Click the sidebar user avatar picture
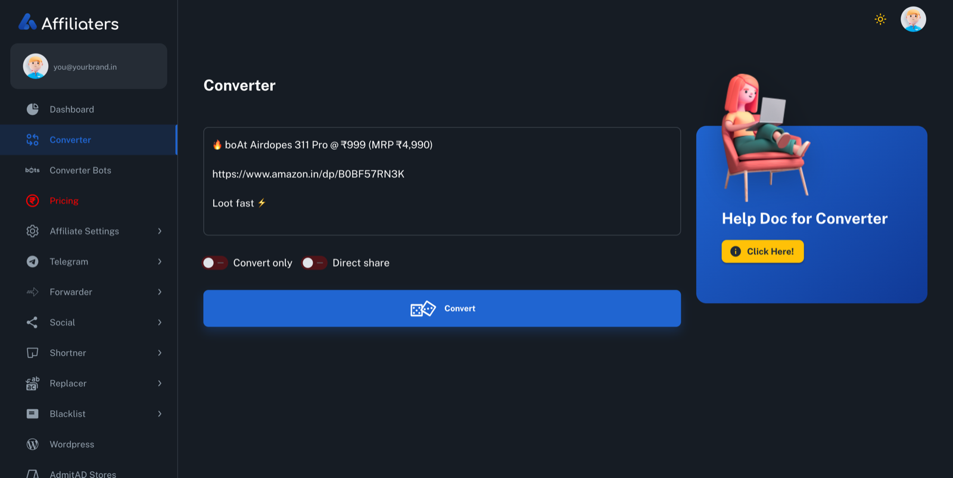The width and height of the screenshot is (953, 478). coord(36,66)
